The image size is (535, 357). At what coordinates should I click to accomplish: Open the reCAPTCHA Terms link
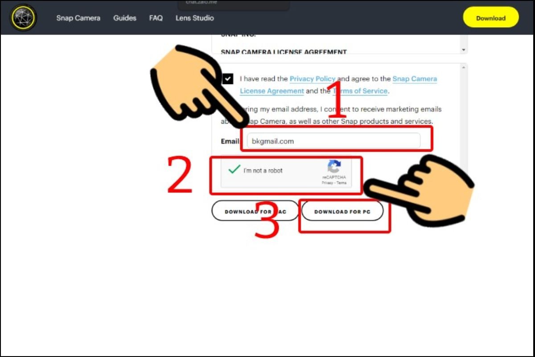(x=342, y=183)
